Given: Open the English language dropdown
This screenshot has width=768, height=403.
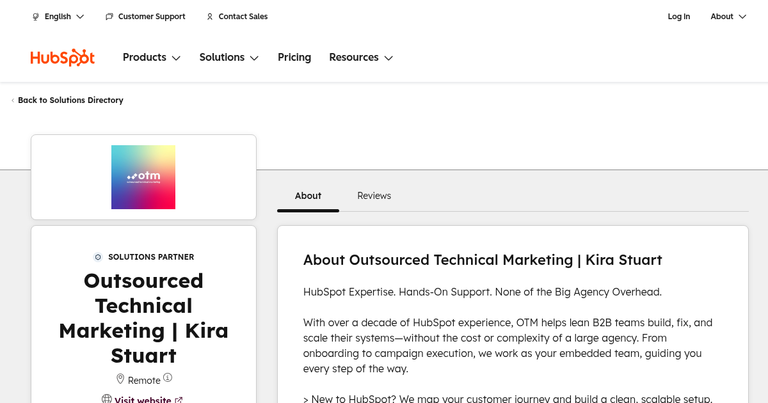Looking at the screenshot, I should 58,17.
